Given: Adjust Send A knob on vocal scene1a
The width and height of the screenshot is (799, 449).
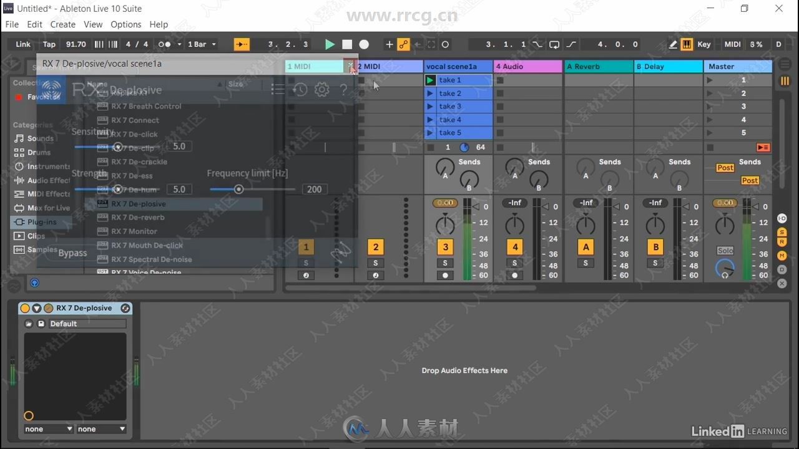Looking at the screenshot, I should tap(445, 167).
